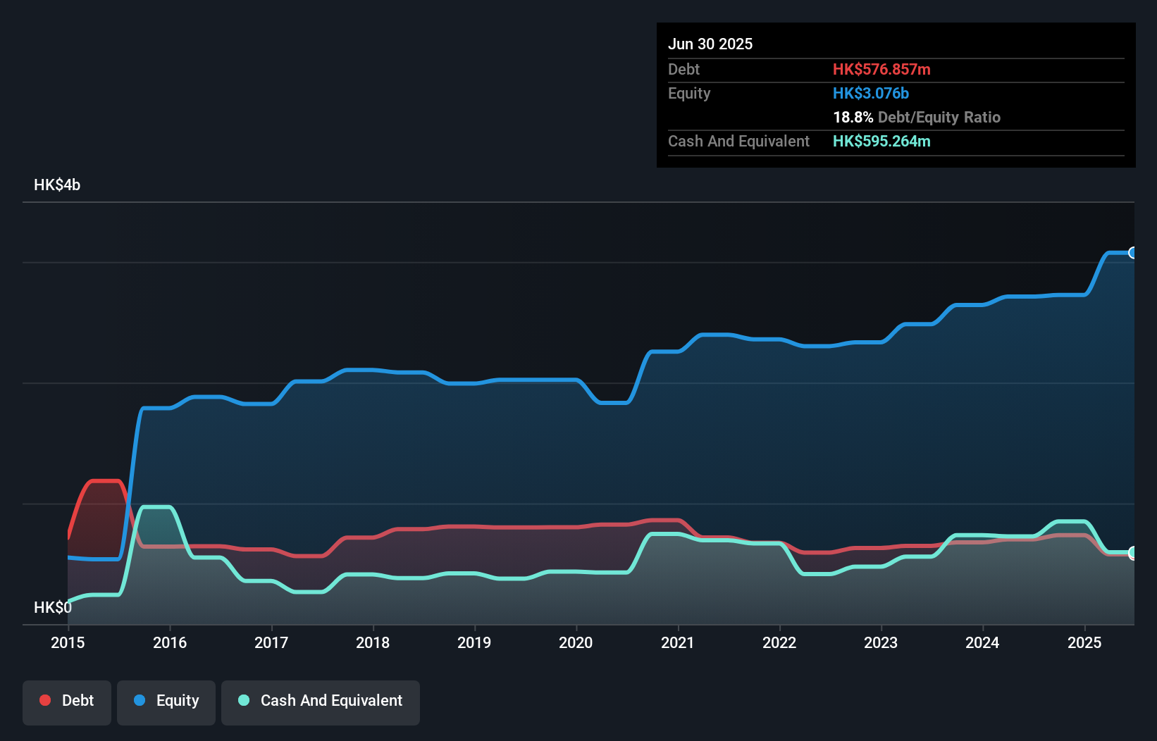Select the 2016 x-axis label
Viewport: 1157px width, 741px height.
pos(170,642)
